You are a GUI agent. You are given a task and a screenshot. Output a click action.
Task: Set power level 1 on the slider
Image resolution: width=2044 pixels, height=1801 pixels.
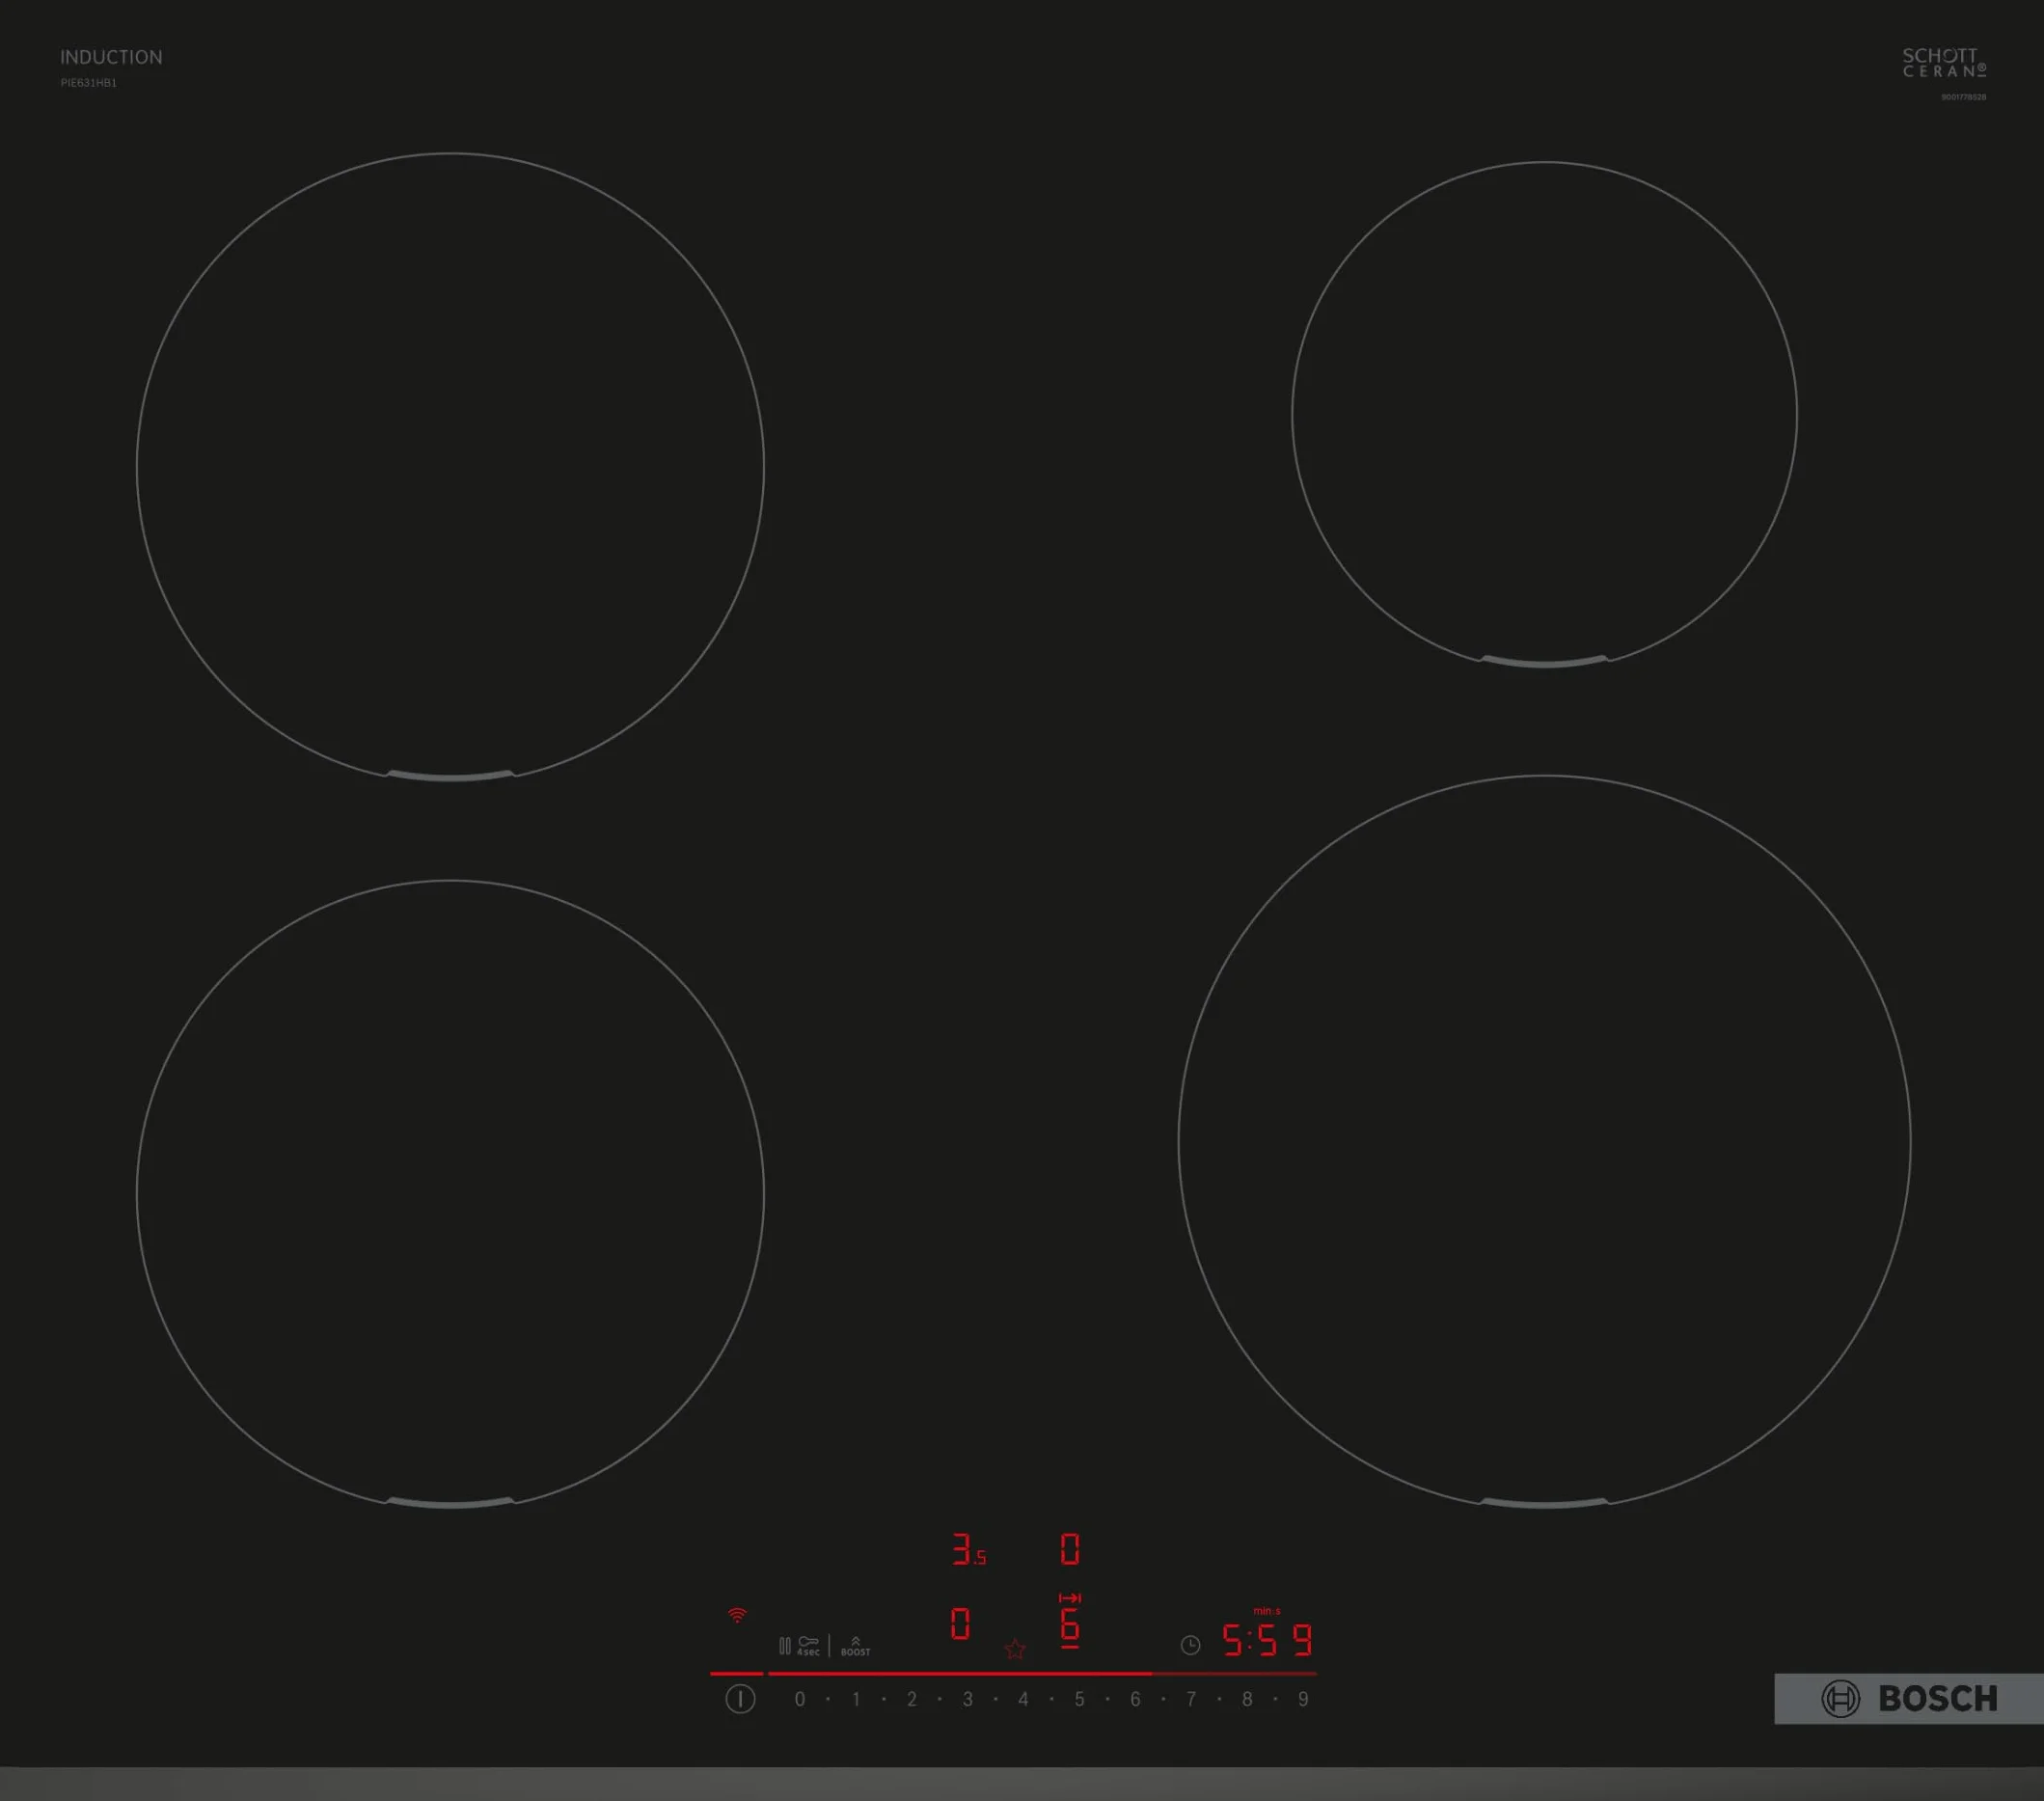point(856,1699)
